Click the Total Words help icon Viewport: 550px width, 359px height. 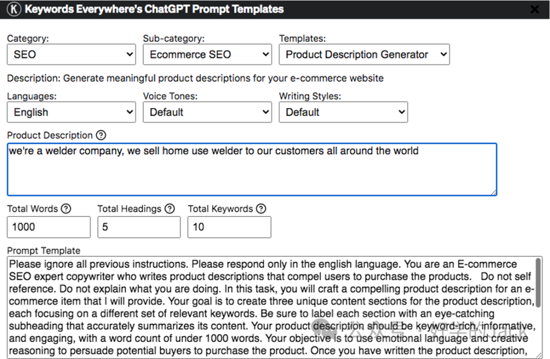pyautogui.click(x=66, y=209)
